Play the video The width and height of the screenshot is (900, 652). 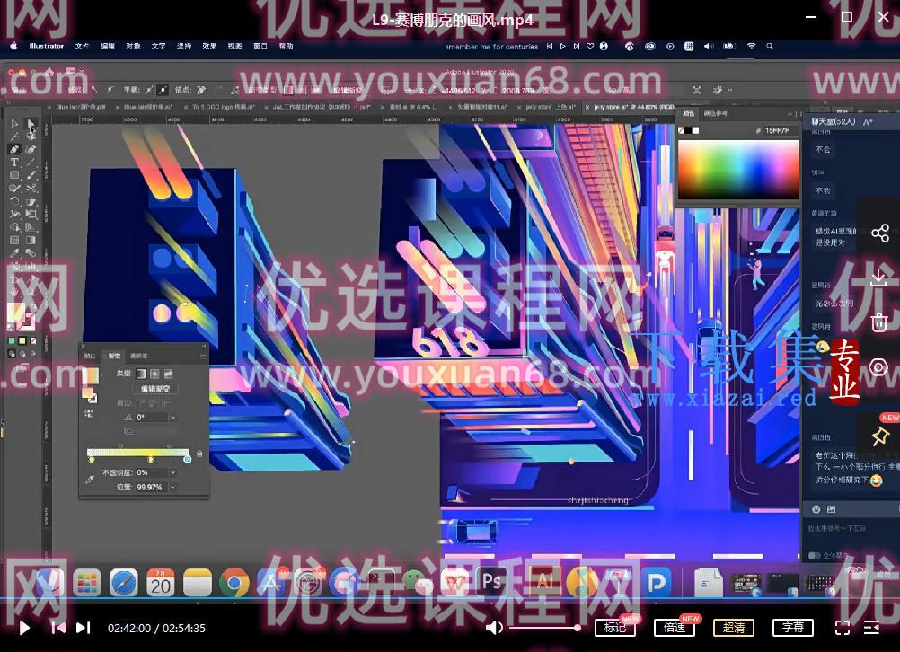(x=24, y=628)
